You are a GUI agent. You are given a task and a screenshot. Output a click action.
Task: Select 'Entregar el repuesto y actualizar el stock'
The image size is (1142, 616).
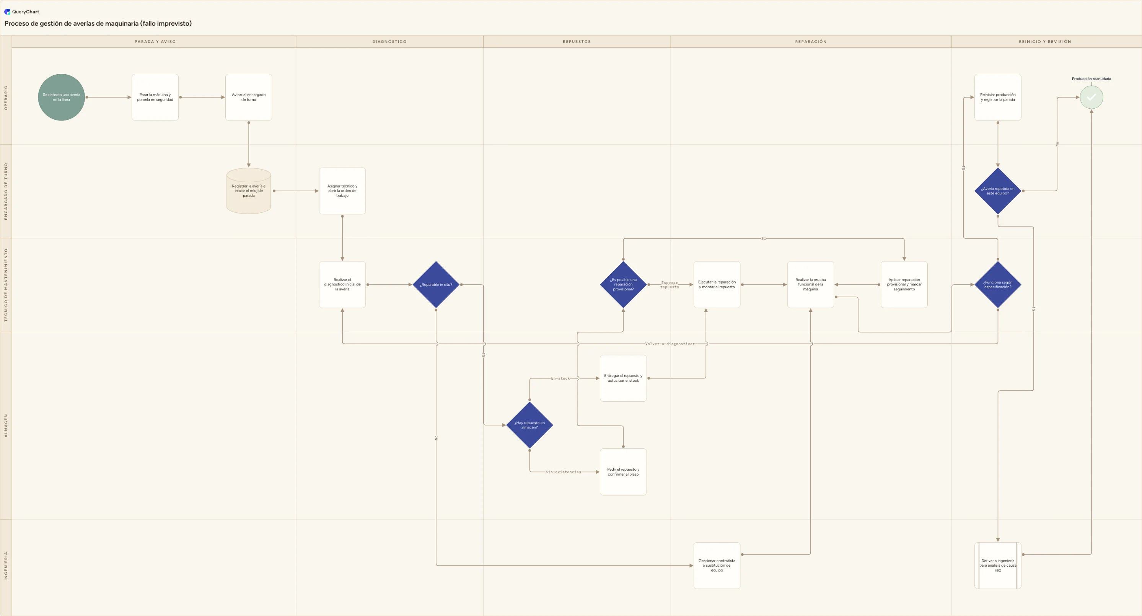coord(623,378)
